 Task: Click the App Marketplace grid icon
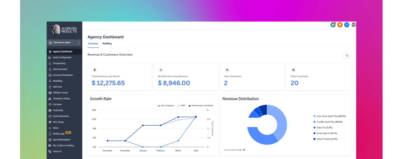tap(50, 140)
